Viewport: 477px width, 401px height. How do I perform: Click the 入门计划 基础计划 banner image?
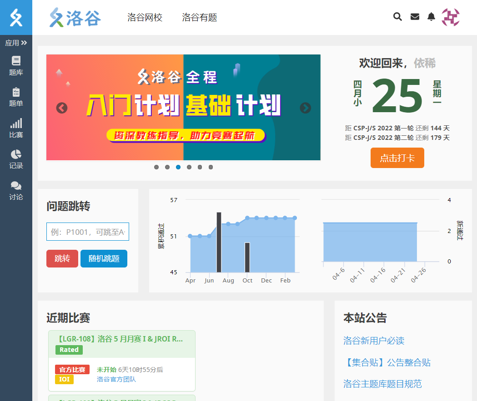[183, 107]
